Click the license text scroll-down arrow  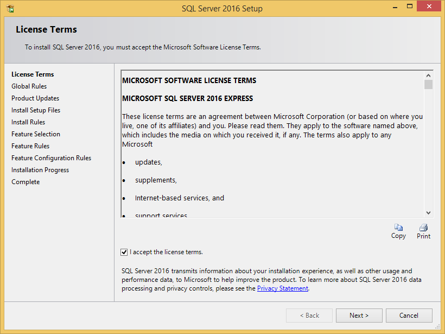(x=428, y=213)
